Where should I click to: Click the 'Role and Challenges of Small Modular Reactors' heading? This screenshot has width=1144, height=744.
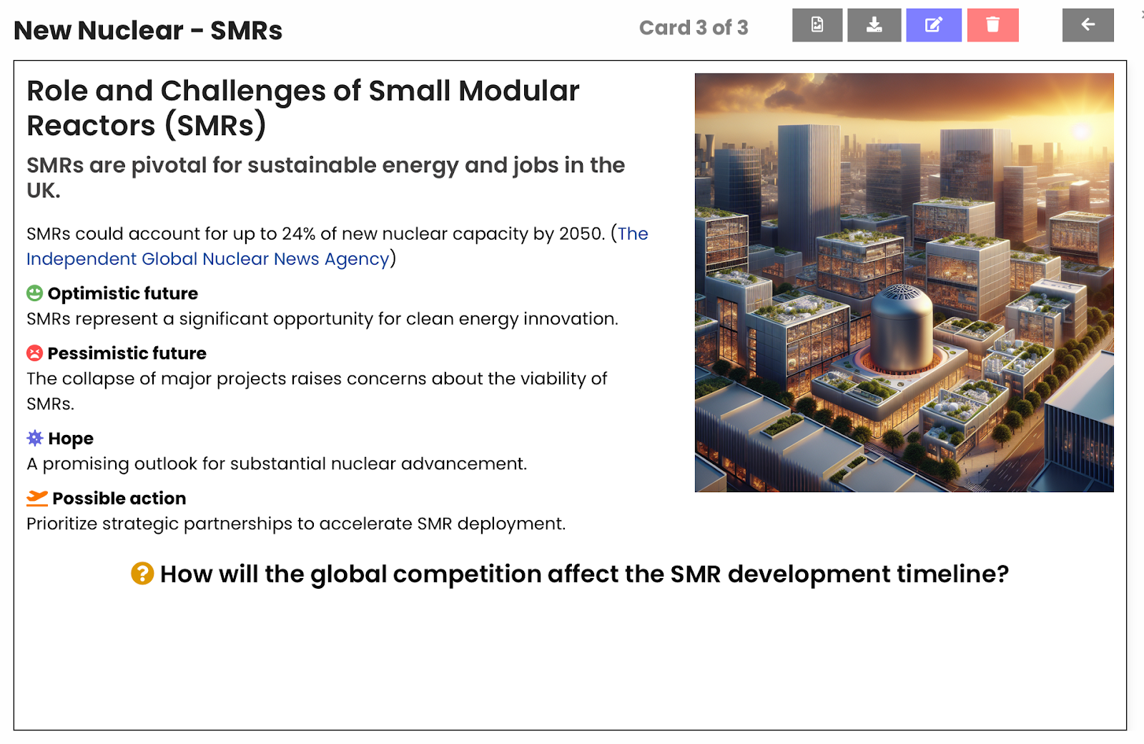[x=303, y=108]
